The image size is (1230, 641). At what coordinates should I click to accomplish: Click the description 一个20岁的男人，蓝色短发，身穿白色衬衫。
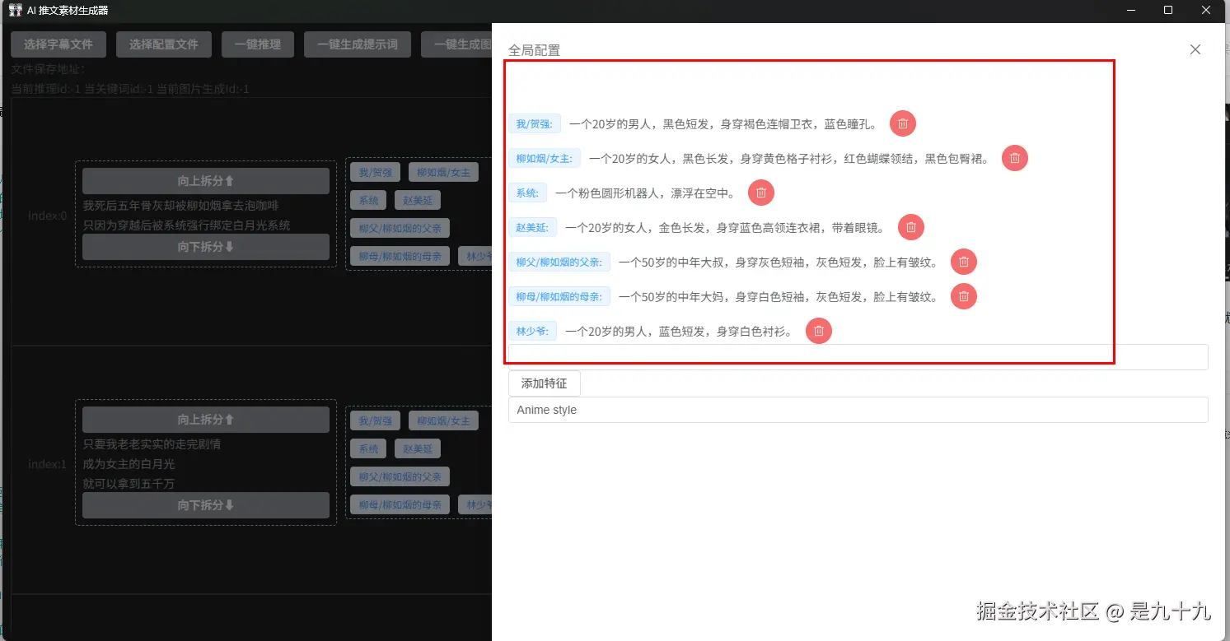click(x=681, y=332)
